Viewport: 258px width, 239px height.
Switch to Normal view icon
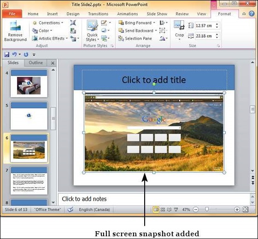[156, 210]
